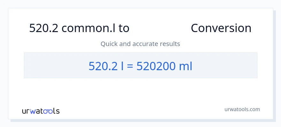Click the equals sign in the result
This screenshot has width=281, height=127.
pos(130,66)
